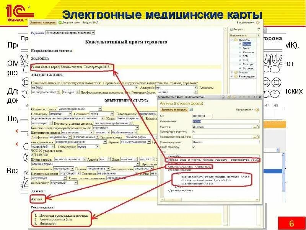Toggle the 'Использовать родителя' checkbox
306x230 pixels.
pyautogui.click(x=194, y=131)
